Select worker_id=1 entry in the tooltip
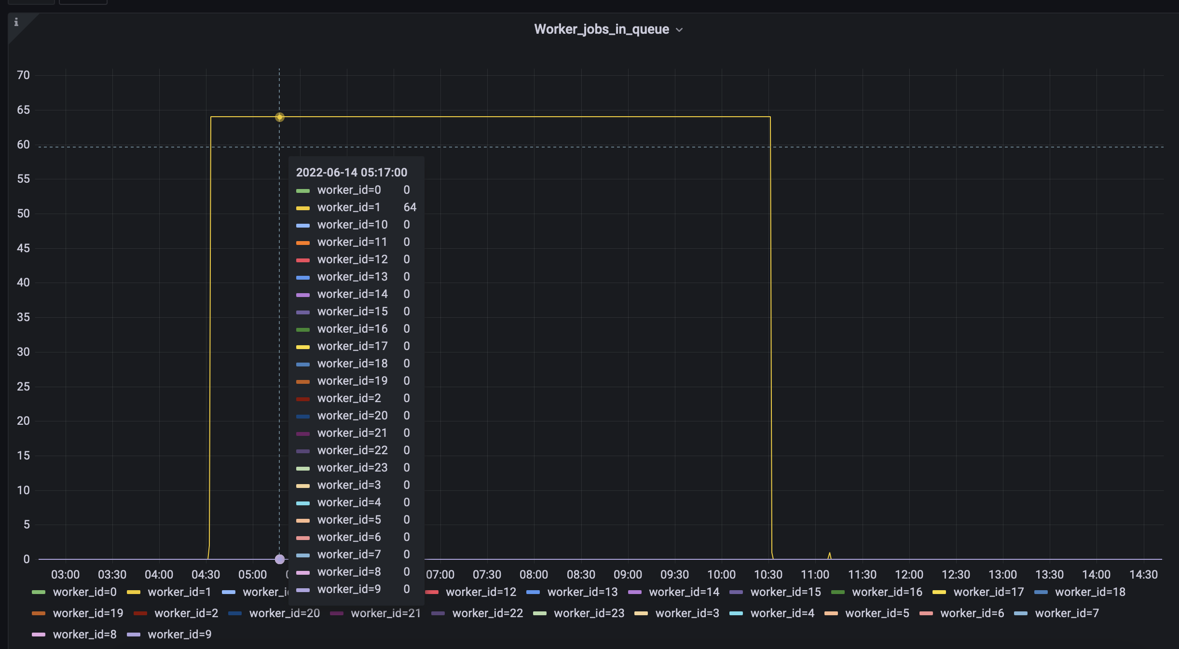 coord(349,207)
